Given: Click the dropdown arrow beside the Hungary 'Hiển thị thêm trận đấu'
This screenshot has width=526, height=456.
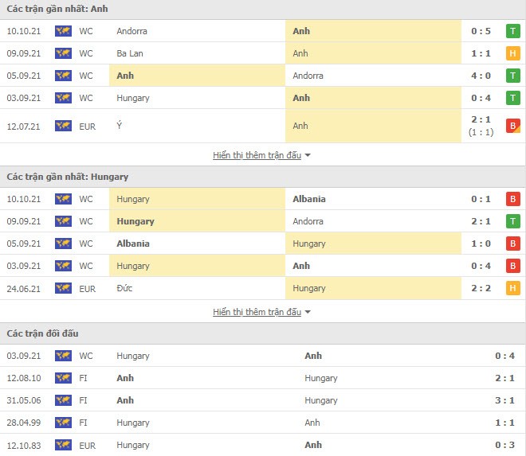Looking at the screenshot, I should coord(308,312).
